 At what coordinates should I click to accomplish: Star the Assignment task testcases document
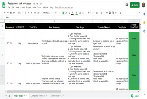click(34, 3)
